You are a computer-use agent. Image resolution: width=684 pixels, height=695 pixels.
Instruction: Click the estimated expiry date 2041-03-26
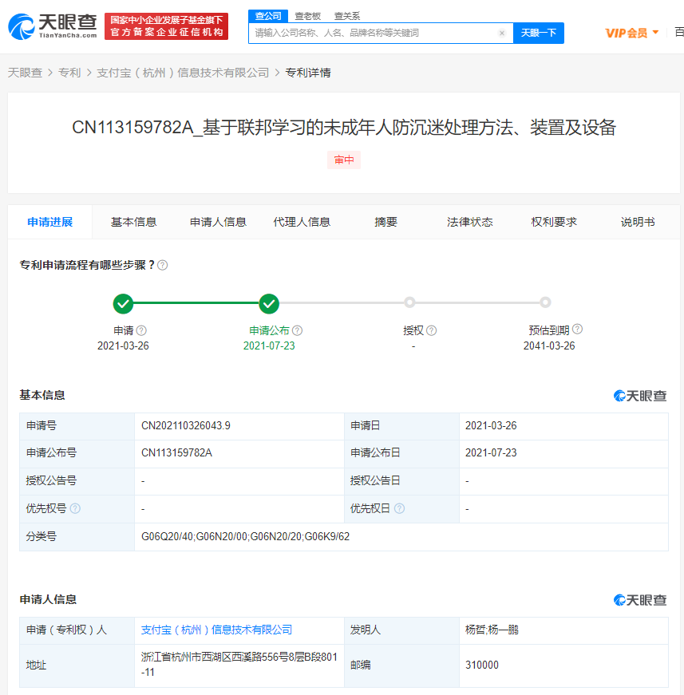tap(549, 346)
